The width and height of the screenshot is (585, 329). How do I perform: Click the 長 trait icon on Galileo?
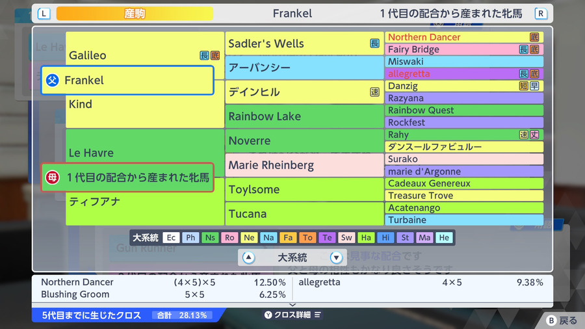(x=204, y=55)
